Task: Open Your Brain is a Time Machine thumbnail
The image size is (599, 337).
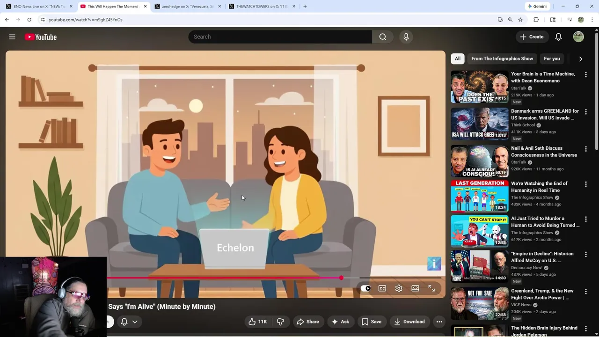Action: (479, 87)
